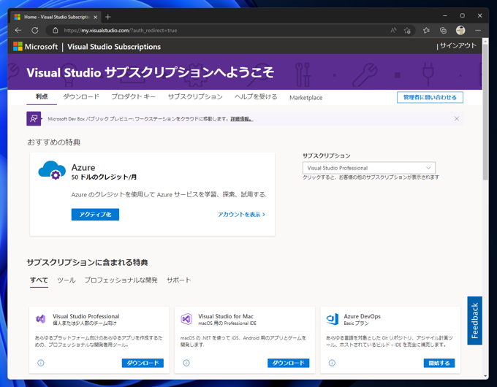Filter benefits by the ツール tab
497x387 pixels.
tap(66, 280)
